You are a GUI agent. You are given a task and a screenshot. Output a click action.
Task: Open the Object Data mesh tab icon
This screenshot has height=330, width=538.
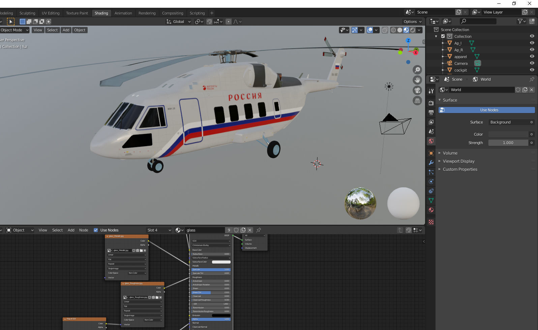pos(431,200)
